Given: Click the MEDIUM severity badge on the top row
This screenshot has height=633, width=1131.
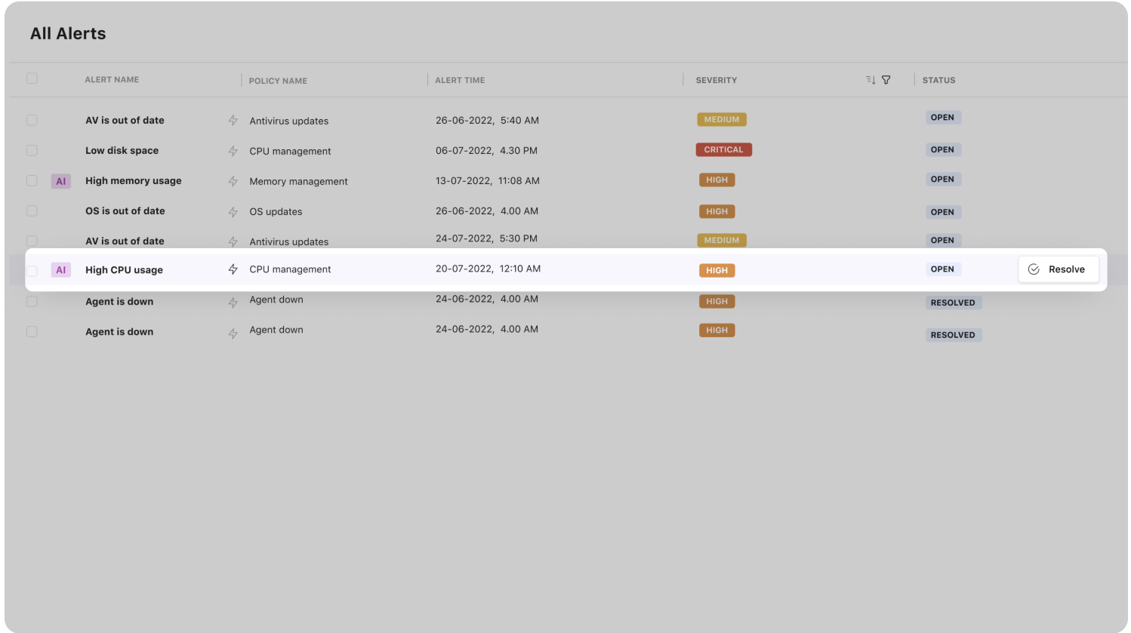Looking at the screenshot, I should pyautogui.click(x=721, y=119).
